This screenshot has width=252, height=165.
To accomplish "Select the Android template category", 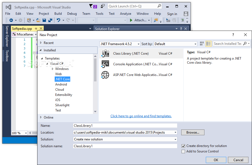I will point(61,84).
